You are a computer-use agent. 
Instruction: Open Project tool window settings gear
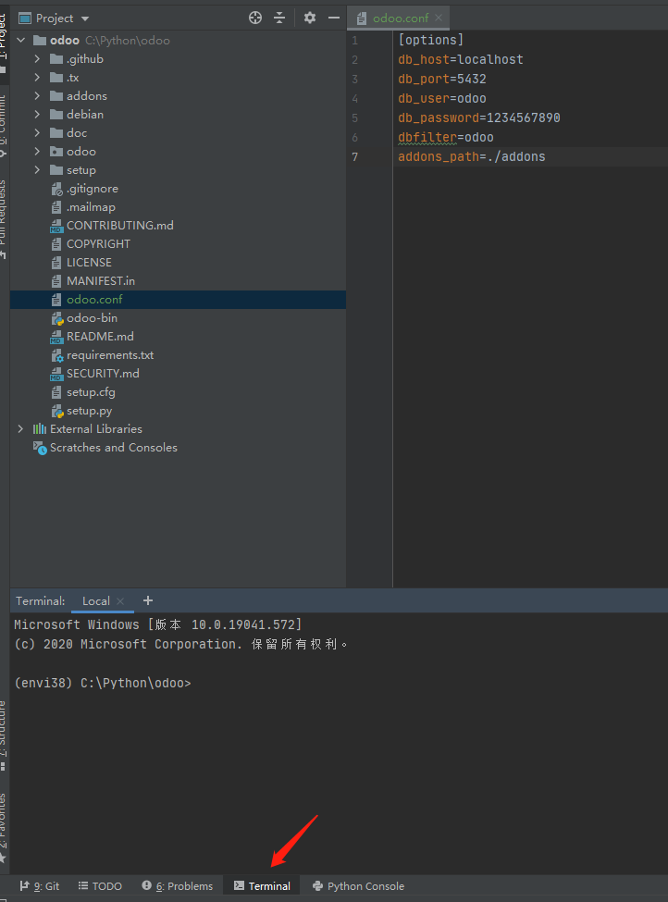310,17
